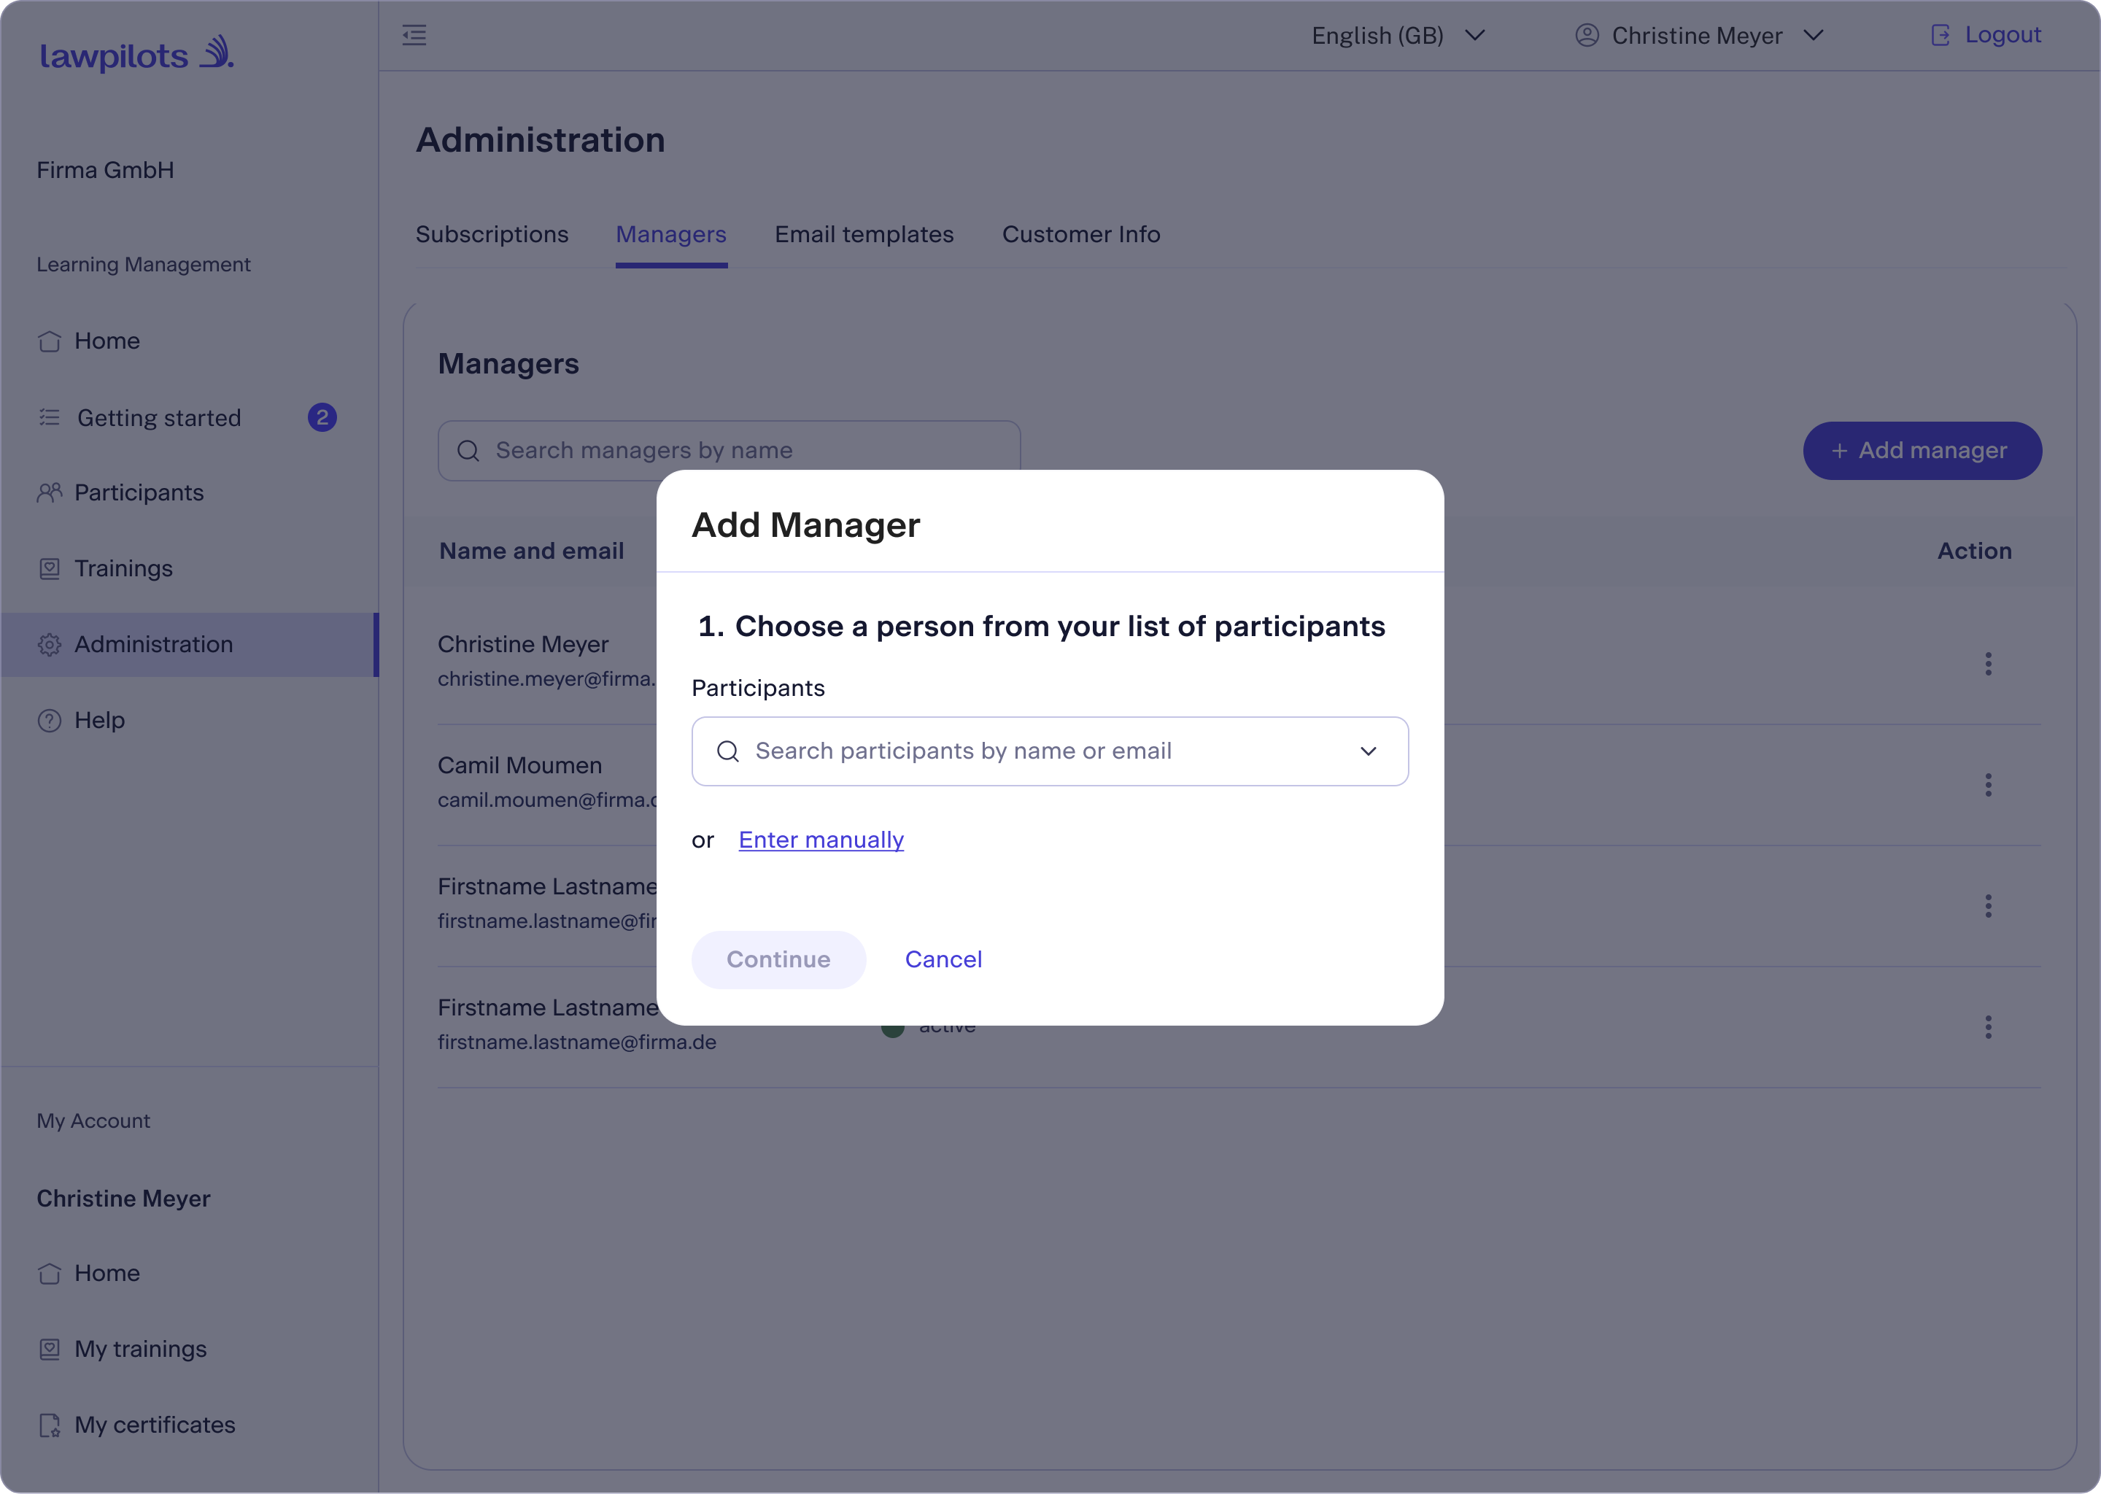Click the email firstname.lastname@firma.de in the last row
The height and width of the screenshot is (1494, 2101).
[x=577, y=1042]
